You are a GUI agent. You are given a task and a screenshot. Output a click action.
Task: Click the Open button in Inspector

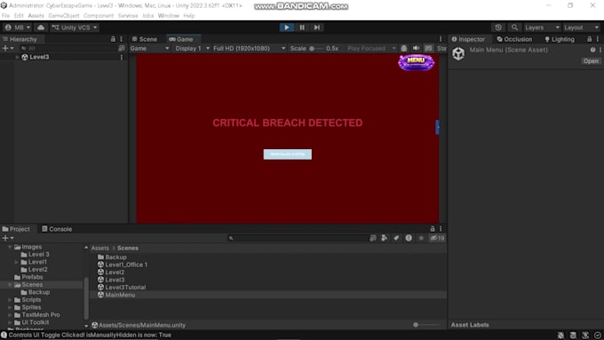(591, 61)
